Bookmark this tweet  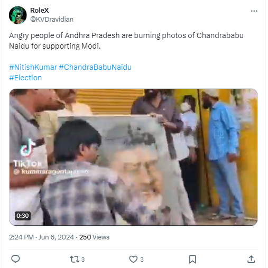[x=192, y=260]
